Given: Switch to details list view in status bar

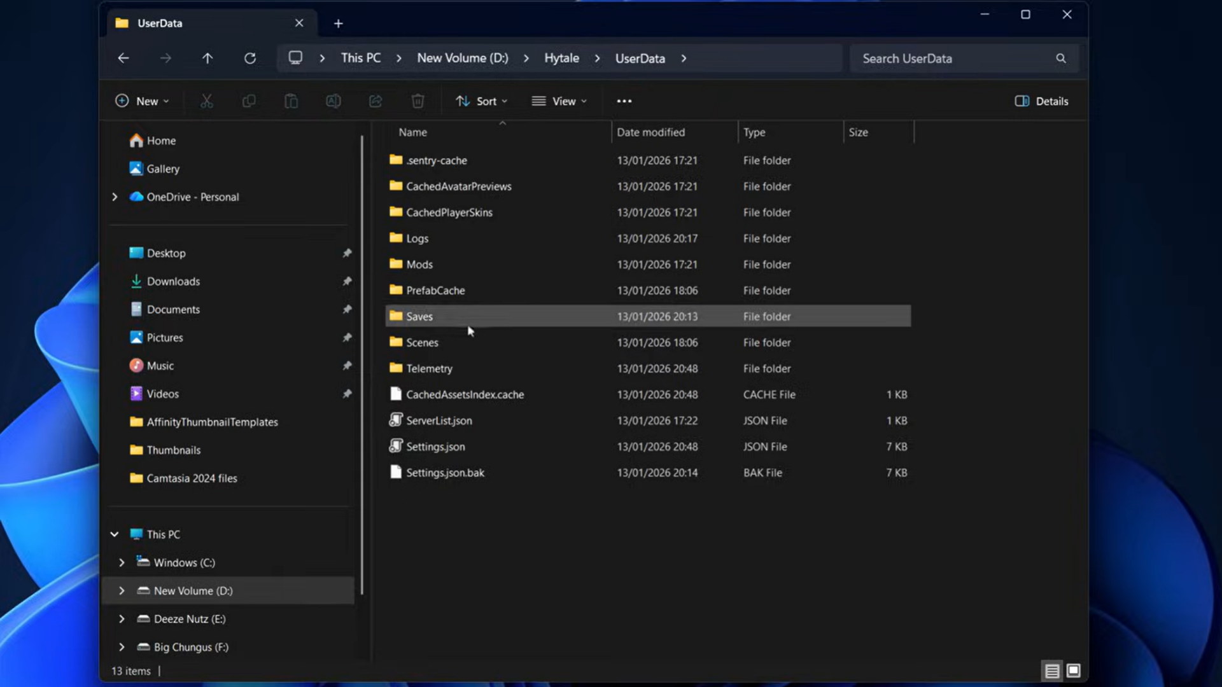Looking at the screenshot, I should coord(1052,670).
